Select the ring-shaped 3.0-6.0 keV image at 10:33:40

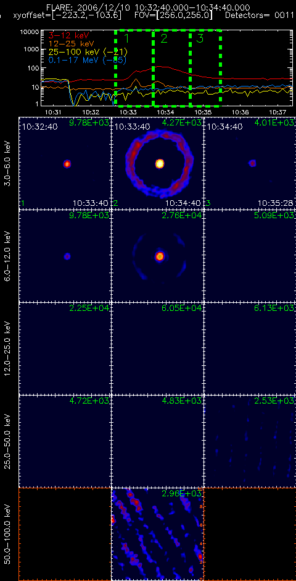pyautogui.click(x=157, y=163)
